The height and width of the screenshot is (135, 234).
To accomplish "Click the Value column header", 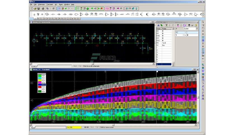I will click(x=167, y=28).
